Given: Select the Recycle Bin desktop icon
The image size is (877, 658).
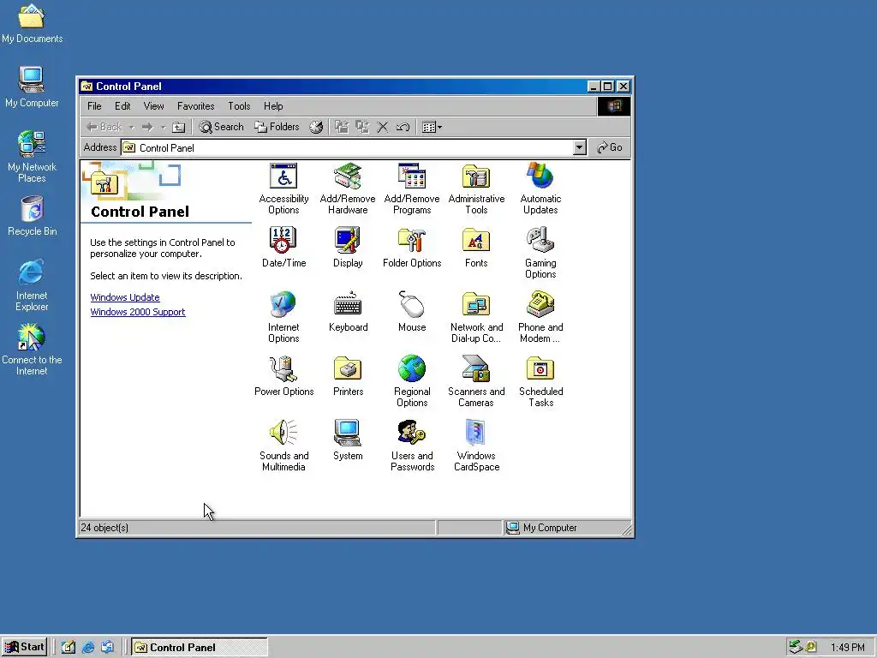Looking at the screenshot, I should coord(32,215).
